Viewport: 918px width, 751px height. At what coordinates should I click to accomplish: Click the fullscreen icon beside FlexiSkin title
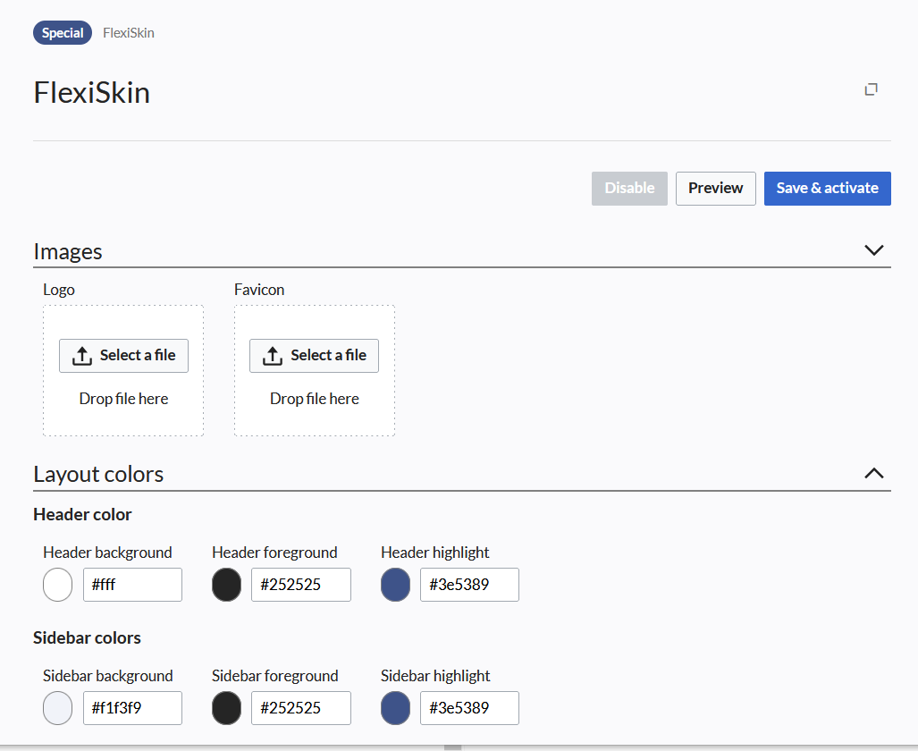coord(871,89)
